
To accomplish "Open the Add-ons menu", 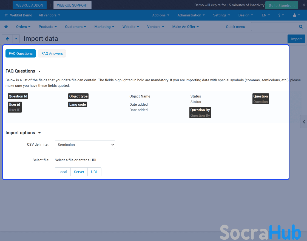I will click(x=161, y=15).
